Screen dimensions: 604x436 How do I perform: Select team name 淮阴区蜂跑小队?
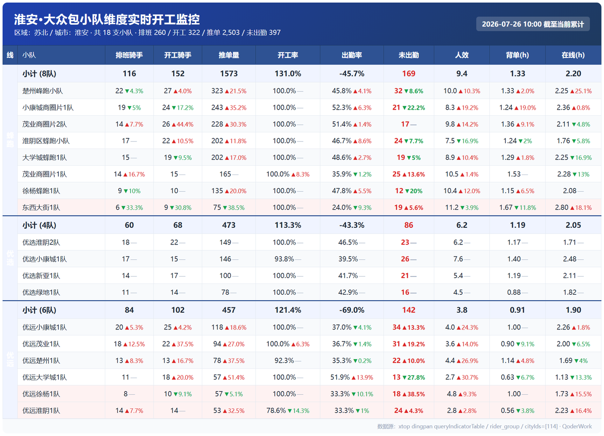point(46,141)
